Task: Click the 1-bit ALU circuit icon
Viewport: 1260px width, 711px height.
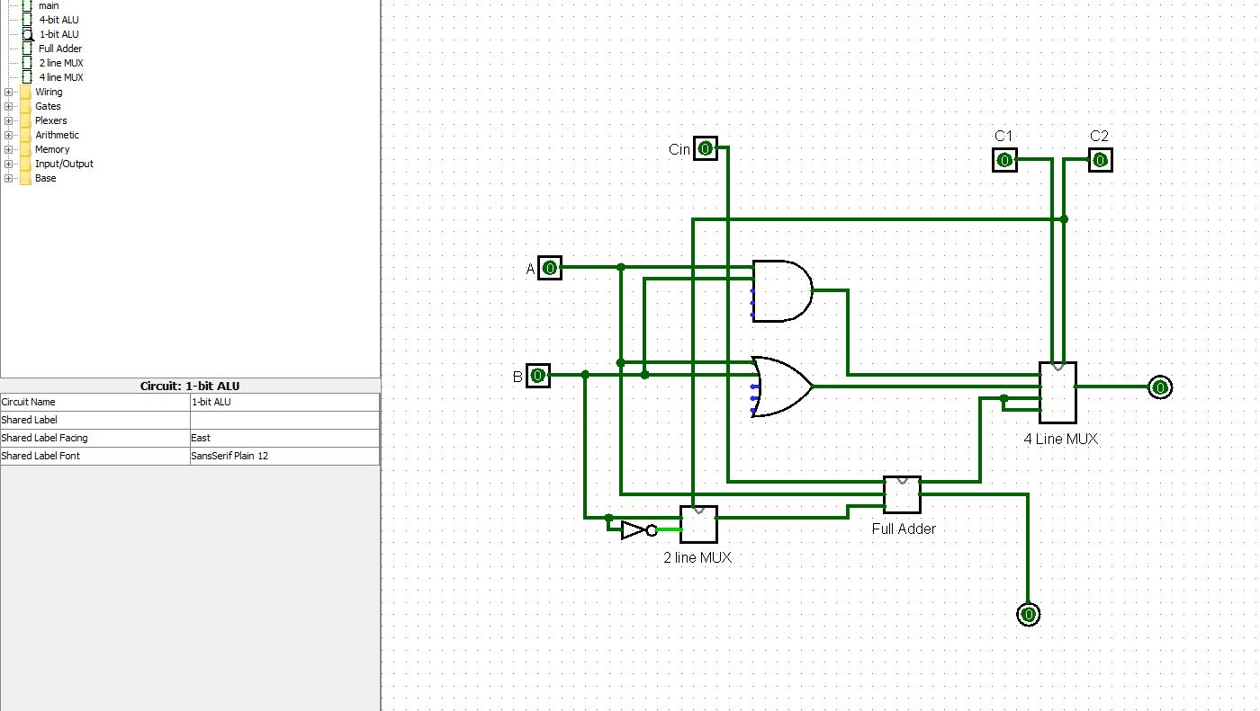Action: pos(28,34)
